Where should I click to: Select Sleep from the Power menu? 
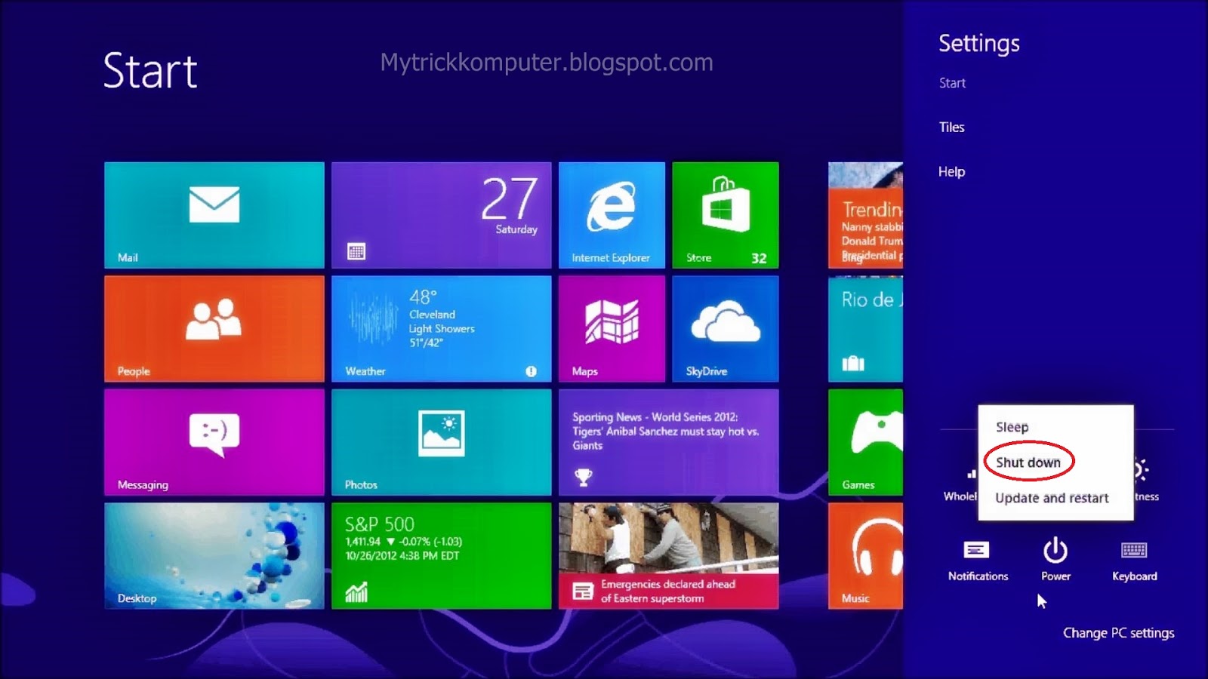coord(1012,426)
